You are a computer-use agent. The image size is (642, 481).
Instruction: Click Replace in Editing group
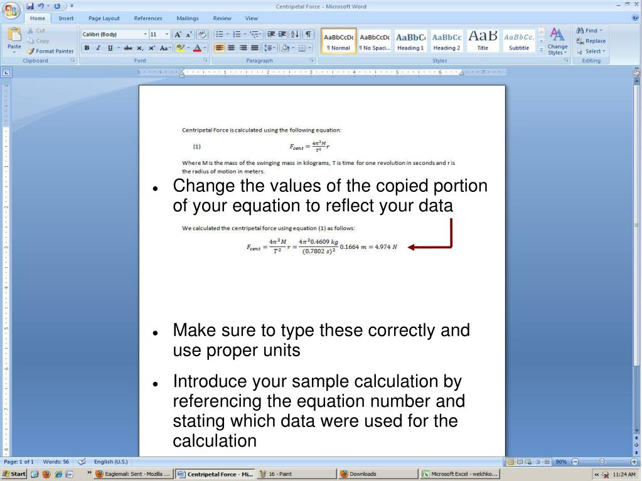[591, 41]
